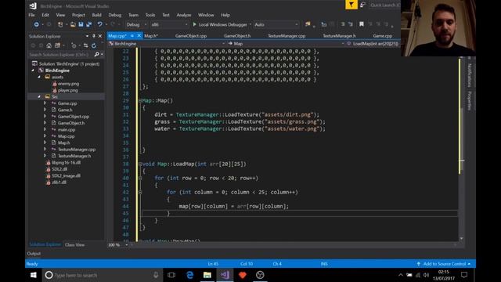
Task: Collapse the for row loop code block
Action: tap(140, 178)
